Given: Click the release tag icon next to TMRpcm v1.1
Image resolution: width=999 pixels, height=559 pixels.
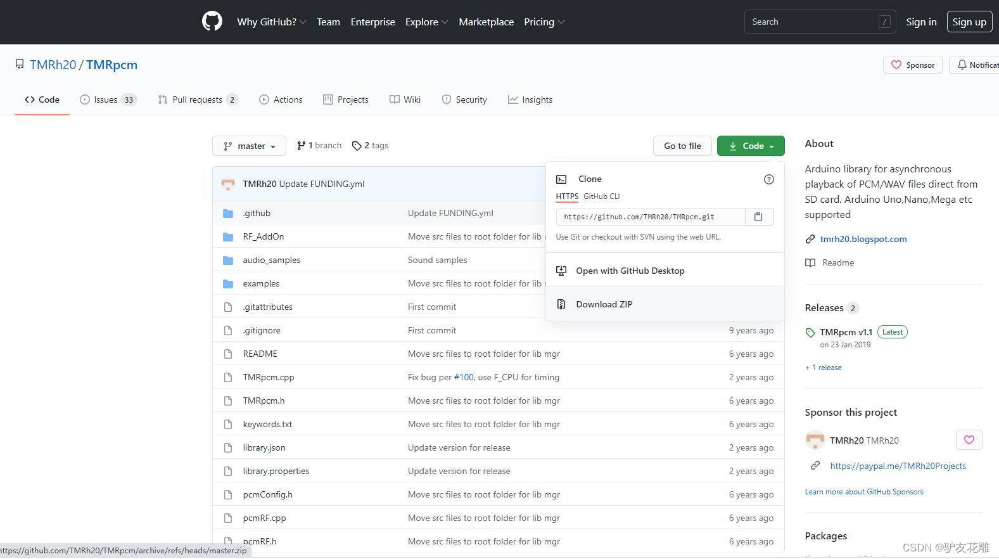Looking at the screenshot, I should [x=810, y=333].
